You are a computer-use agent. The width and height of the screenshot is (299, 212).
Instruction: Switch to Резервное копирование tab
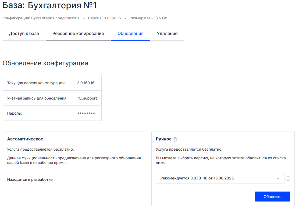pyautogui.click(x=78, y=34)
